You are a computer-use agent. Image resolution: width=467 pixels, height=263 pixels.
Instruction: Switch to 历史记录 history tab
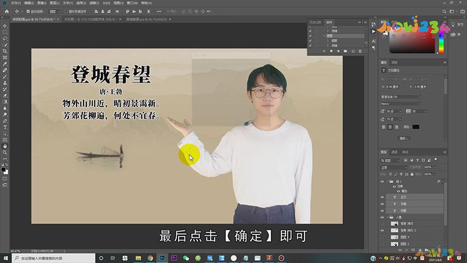coord(315,22)
